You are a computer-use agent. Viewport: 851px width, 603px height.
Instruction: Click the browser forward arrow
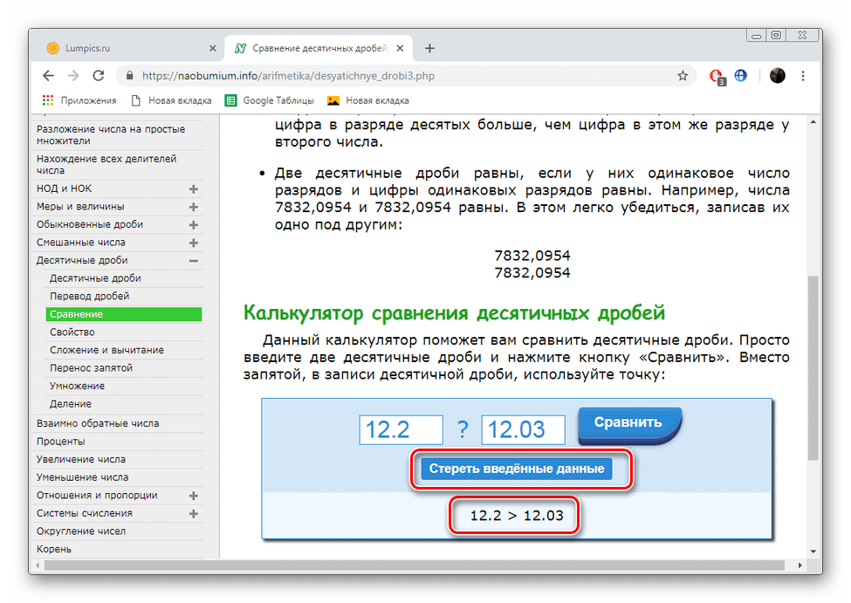(73, 76)
